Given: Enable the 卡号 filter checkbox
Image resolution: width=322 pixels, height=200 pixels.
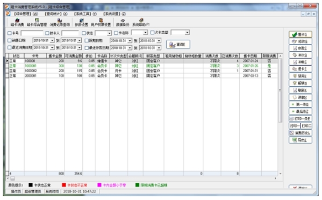Looking at the screenshot, I should pos(10,33).
